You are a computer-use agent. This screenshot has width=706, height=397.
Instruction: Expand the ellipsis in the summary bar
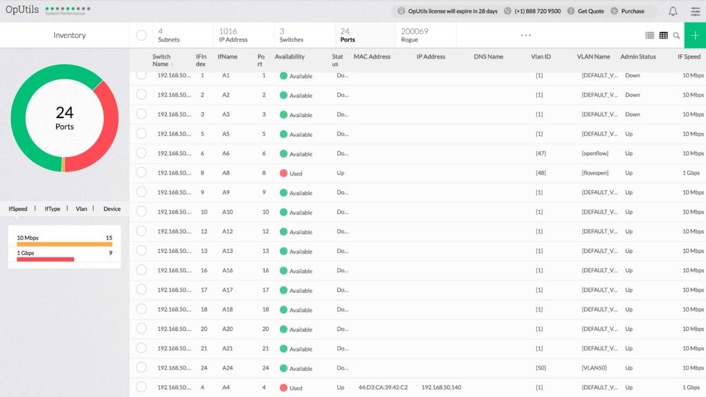point(526,34)
